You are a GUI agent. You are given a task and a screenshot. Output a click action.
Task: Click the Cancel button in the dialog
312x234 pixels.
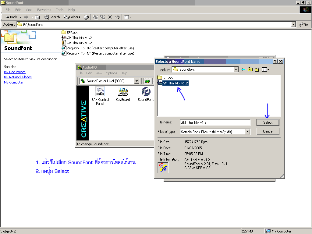click(268, 131)
